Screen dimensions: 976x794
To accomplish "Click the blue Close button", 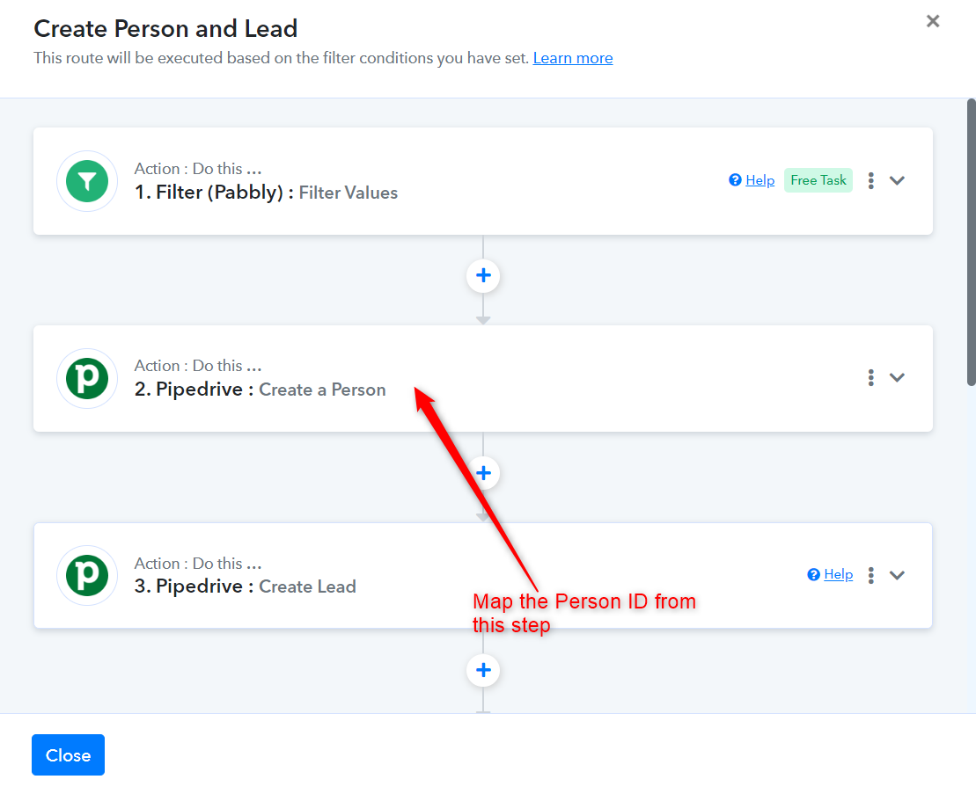I will [x=68, y=754].
